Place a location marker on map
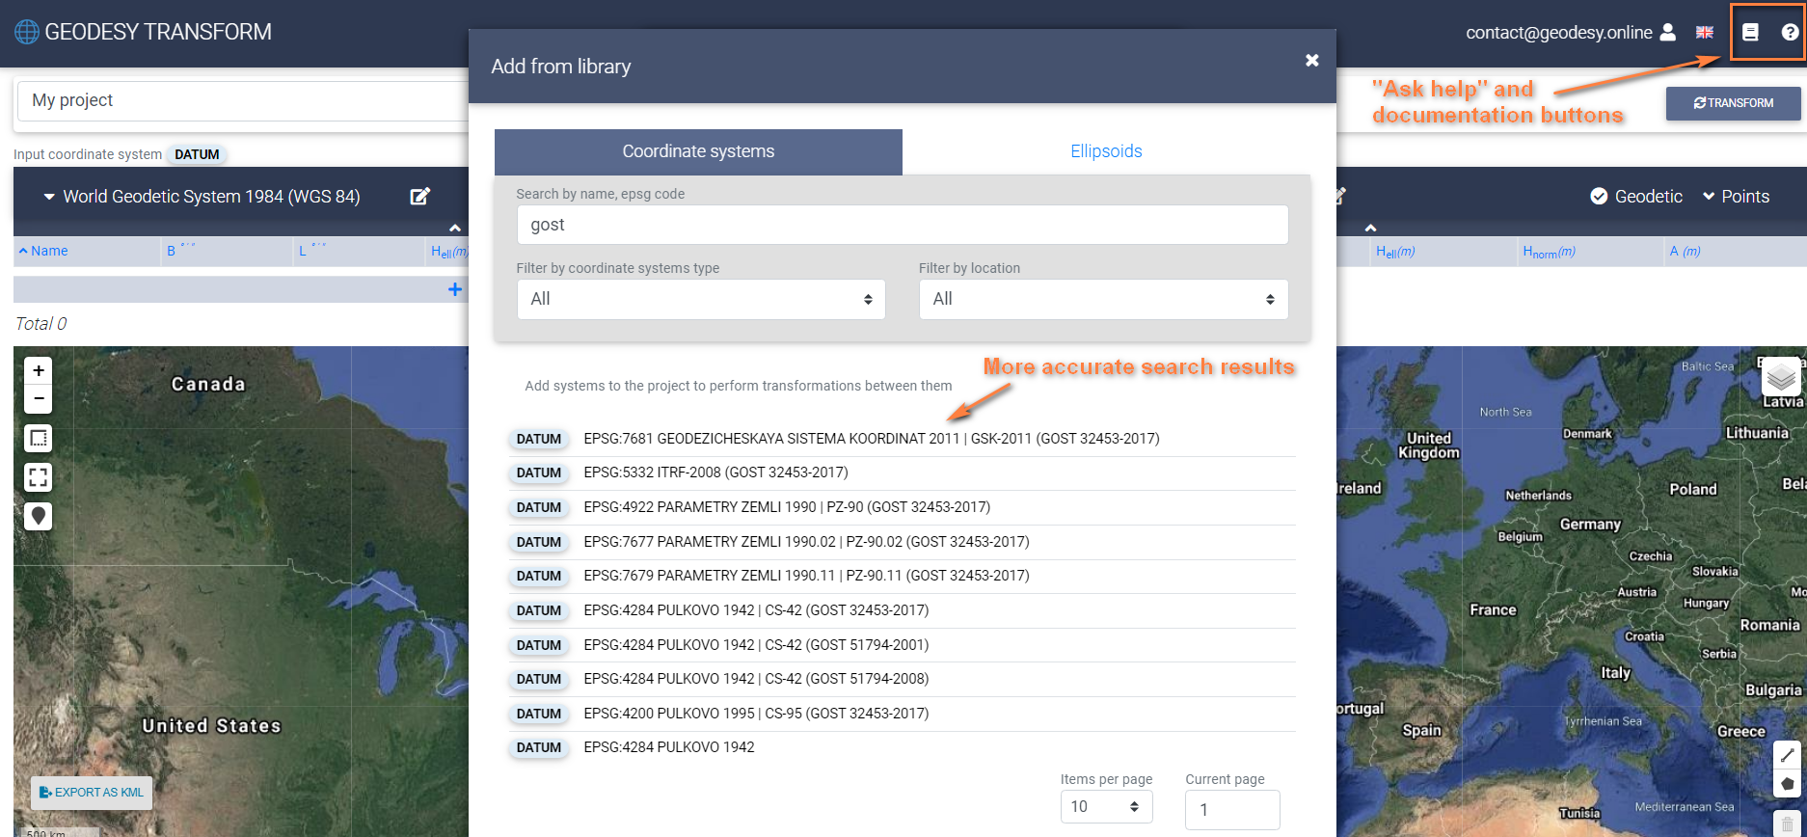The image size is (1807, 837). tap(39, 516)
